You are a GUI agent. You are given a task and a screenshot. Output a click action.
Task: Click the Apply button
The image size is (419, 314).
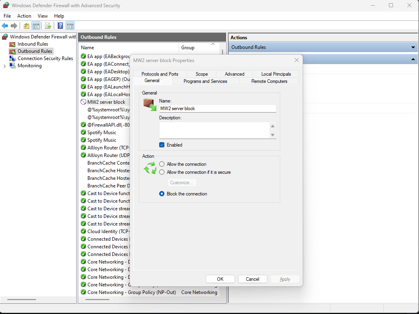285,279
